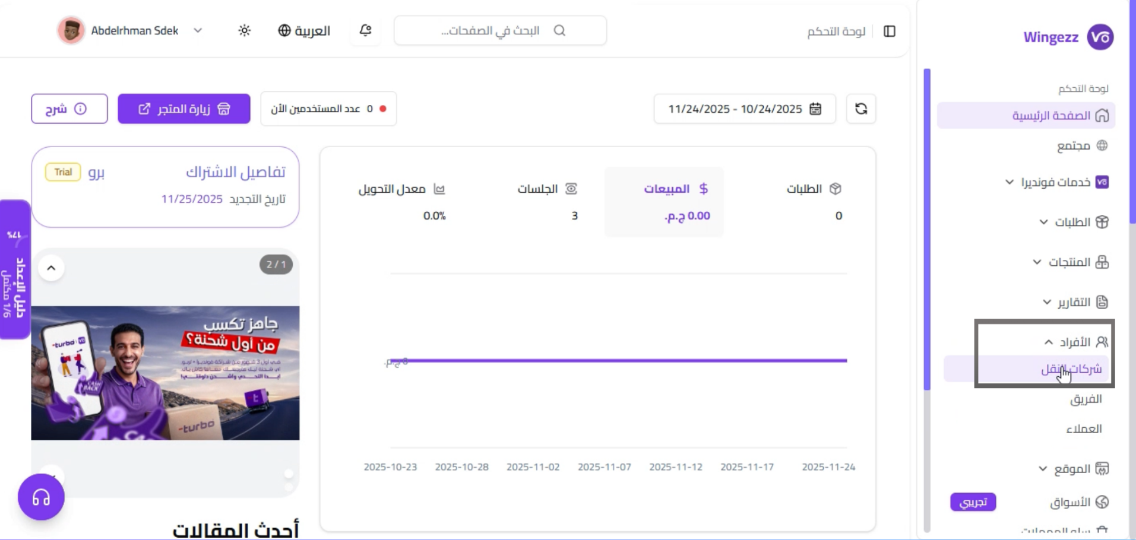Click the Wingezz logo icon
1136x540 pixels.
1100,37
